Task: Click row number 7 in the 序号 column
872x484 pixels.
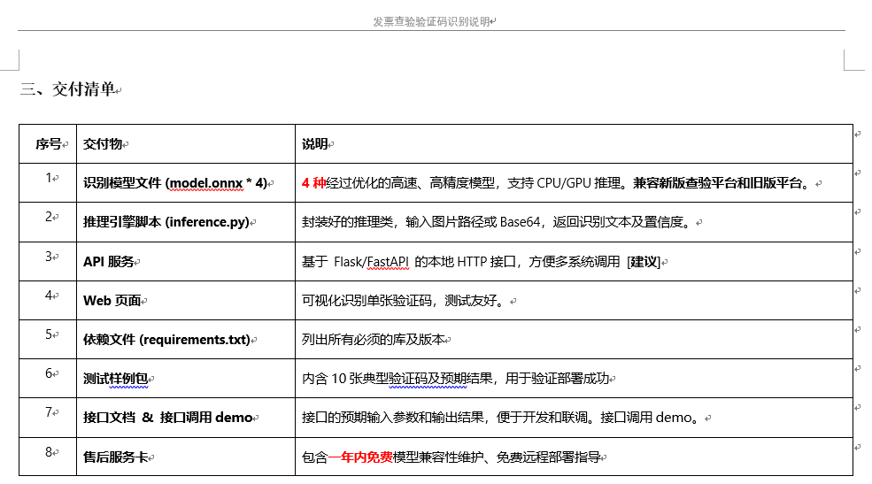Action: (x=49, y=411)
